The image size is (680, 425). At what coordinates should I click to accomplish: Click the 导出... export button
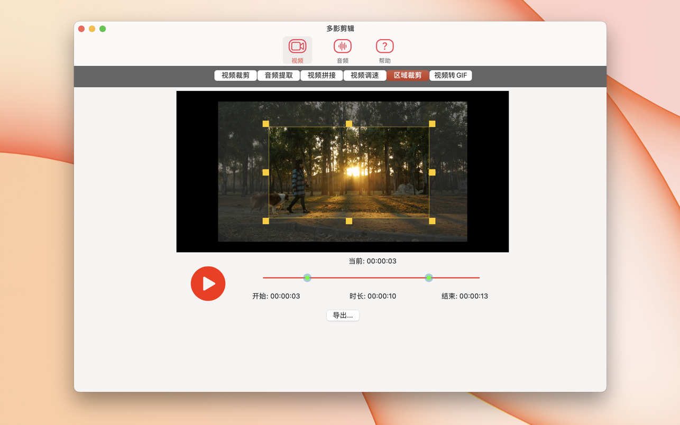tap(343, 316)
